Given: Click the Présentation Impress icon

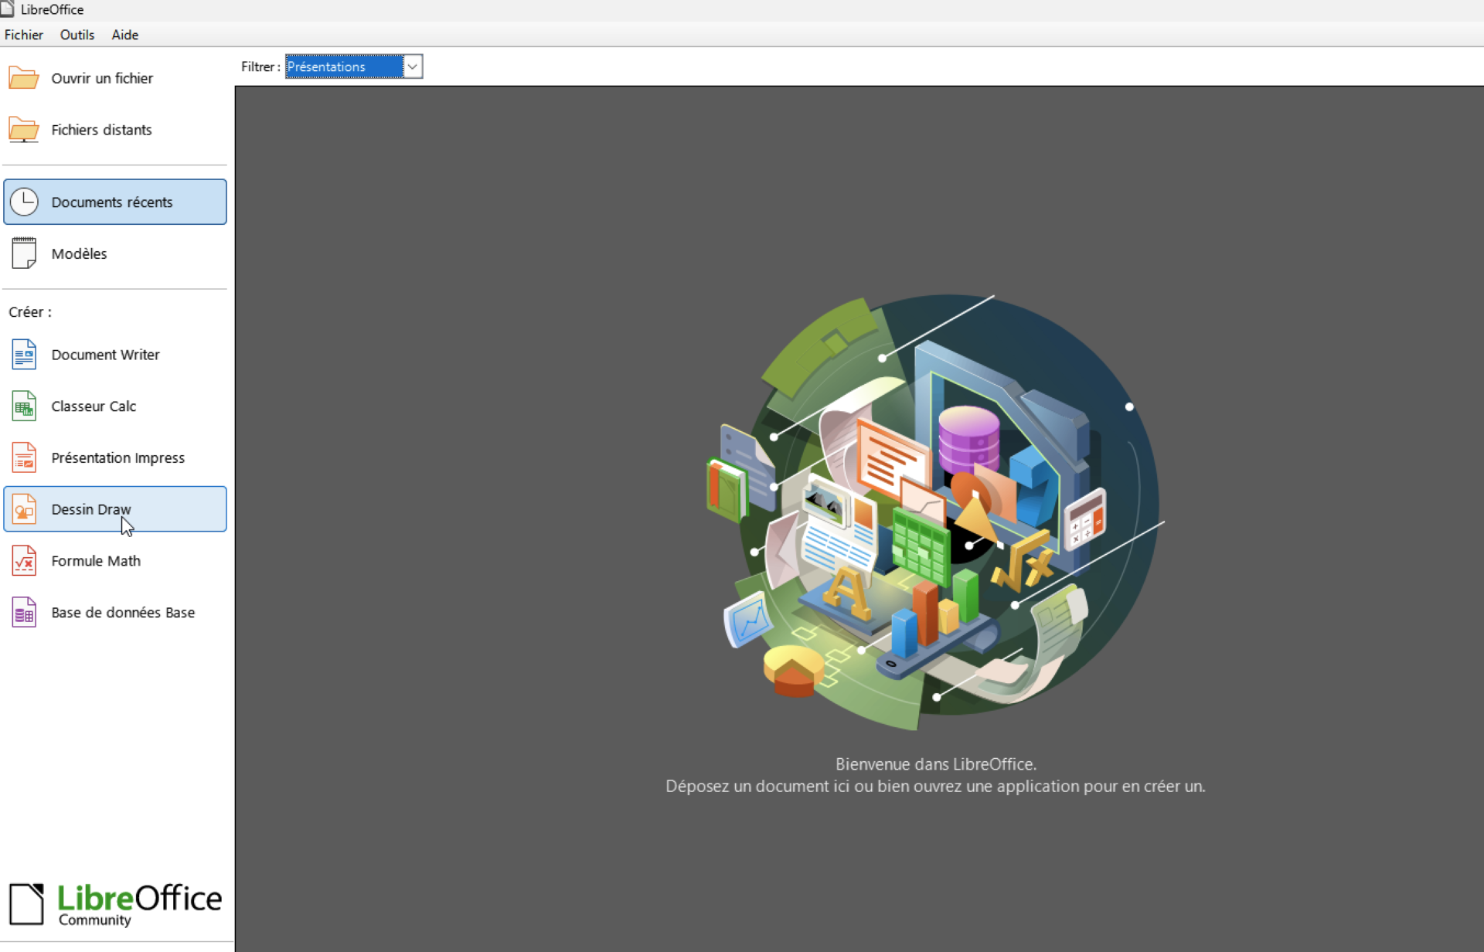Looking at the screenshot, I should click(24, 457).
